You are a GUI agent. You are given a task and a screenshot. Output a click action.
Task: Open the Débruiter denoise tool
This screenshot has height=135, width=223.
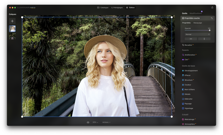[x=187, y=99]
